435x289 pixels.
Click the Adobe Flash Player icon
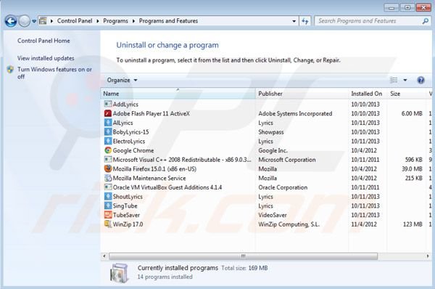pyautogui.click(x=107, y=113)
